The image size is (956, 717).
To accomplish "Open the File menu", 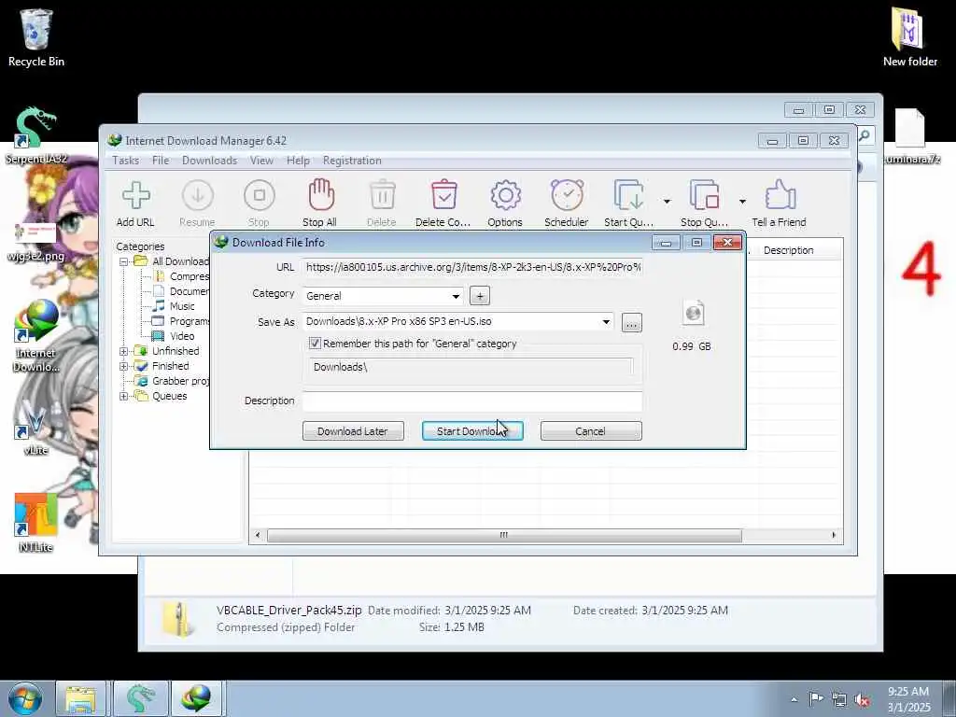I will coord(161,161).
